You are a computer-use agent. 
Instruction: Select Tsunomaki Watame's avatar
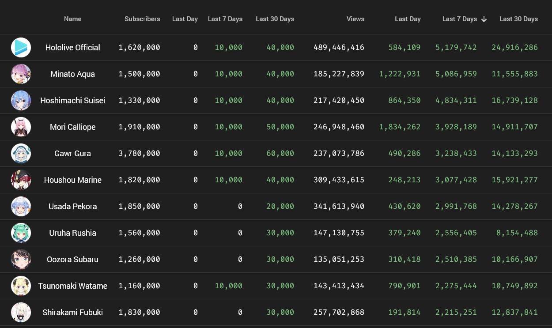point(21,286)
